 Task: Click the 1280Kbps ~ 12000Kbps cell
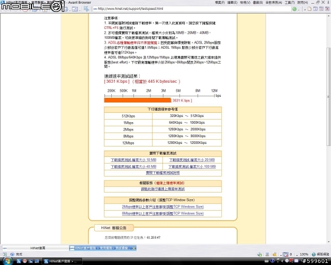pos(187,143)
